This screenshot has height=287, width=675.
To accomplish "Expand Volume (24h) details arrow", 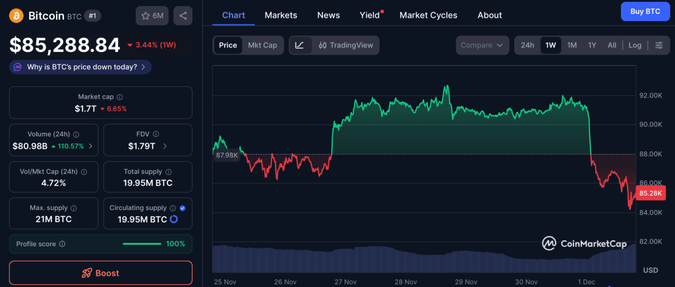I will point(90,146).
